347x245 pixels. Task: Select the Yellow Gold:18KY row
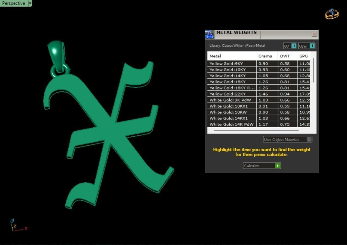(259, 82)
